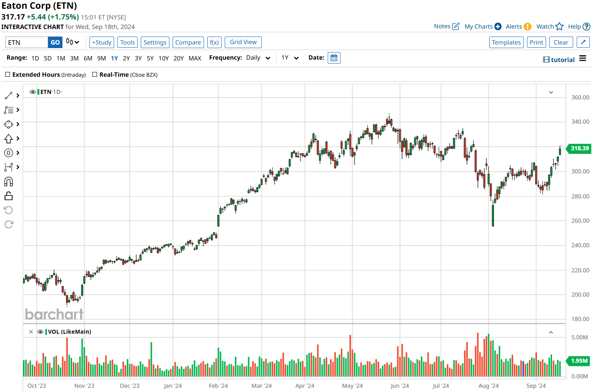Tick the Real-Time Cboe BZX checkbox
Image resolution: width=595 pixels, height=392 pixels.
click(95, 75)
